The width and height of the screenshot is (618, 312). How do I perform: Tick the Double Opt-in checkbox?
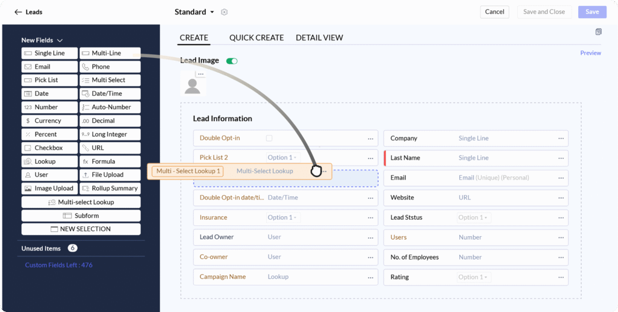pyautogui.click(x=269, y=138)
